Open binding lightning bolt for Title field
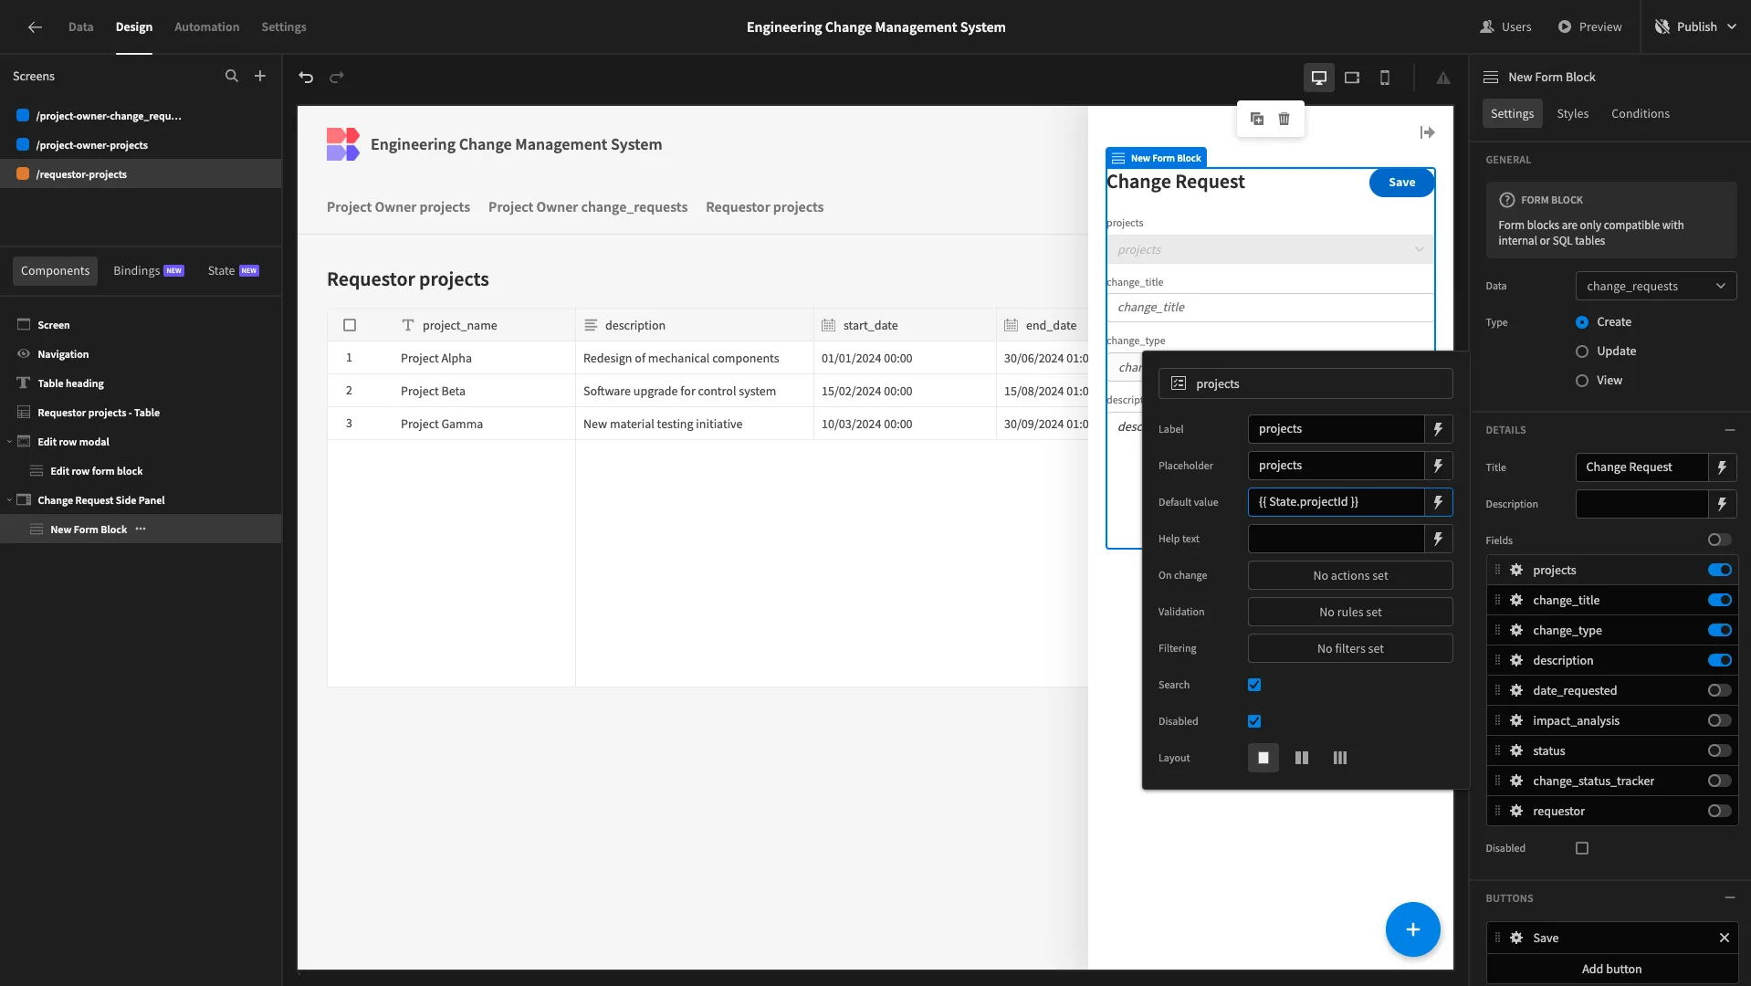The image size is (1751, 986). point(1722,467)
